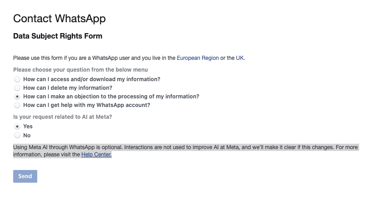This screenshot has width=371, height=199.
Task: Click the 'Yes' label text
Action: click(x=28, y=126)
